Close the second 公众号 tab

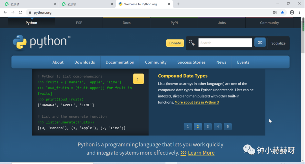pyautogui.click(x=112, y=4)
